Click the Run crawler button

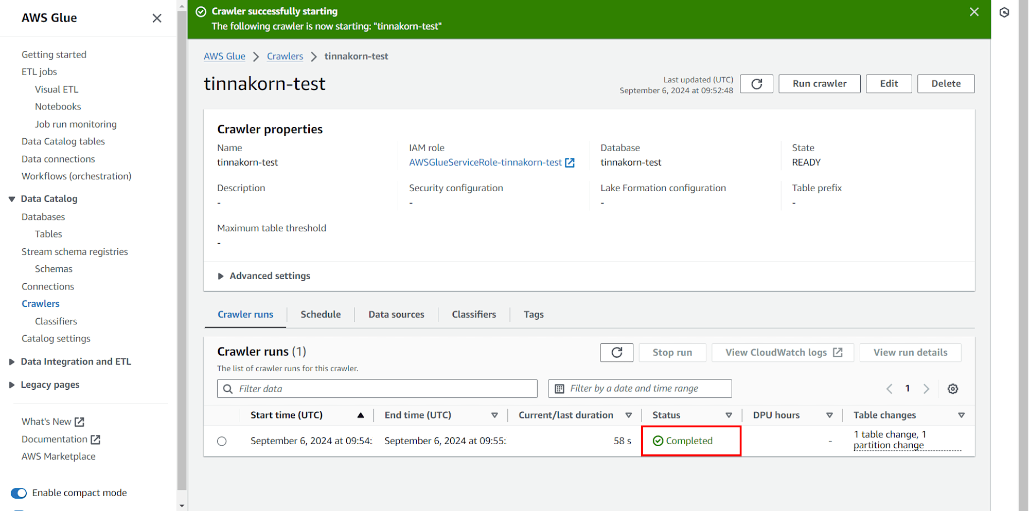(819, 84)
